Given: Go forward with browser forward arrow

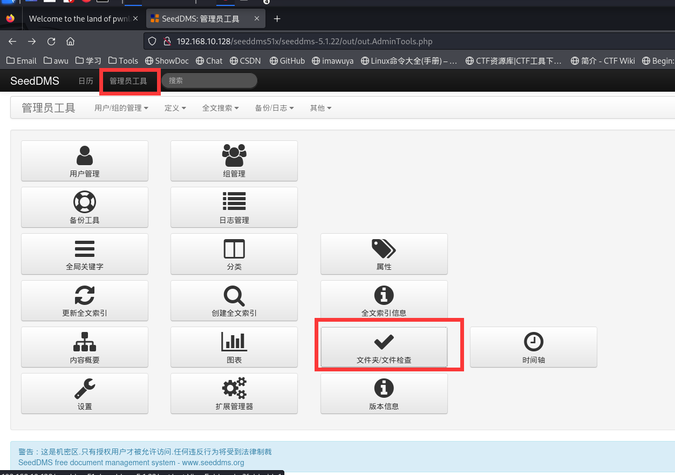Looking at the screenshot, I should tap(32, 41).
